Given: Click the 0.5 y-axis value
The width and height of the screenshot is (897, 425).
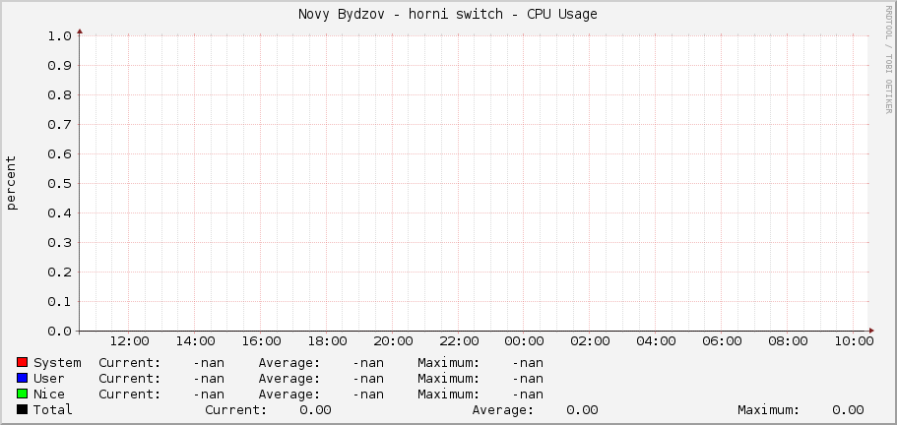Looking at the screenshot, I should coord(59,183).
